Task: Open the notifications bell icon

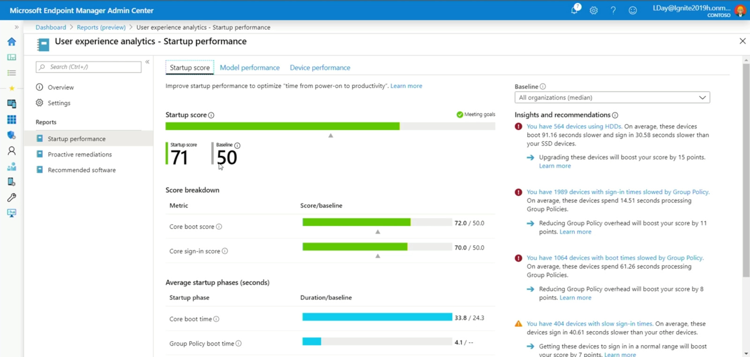Action: click(575, 10)
